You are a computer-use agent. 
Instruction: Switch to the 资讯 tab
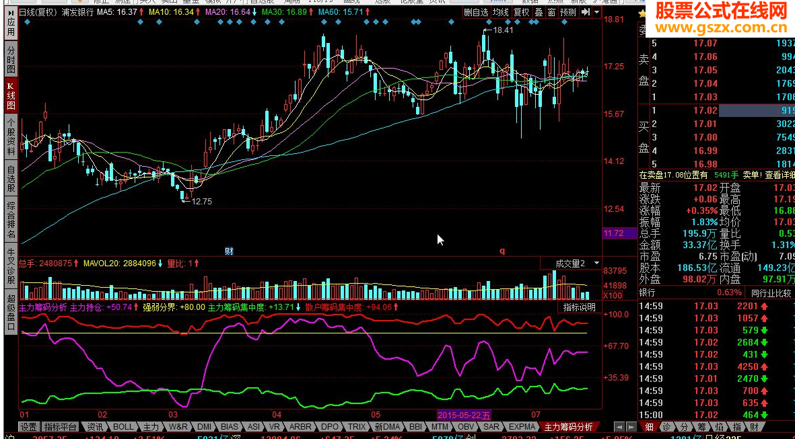95,427
